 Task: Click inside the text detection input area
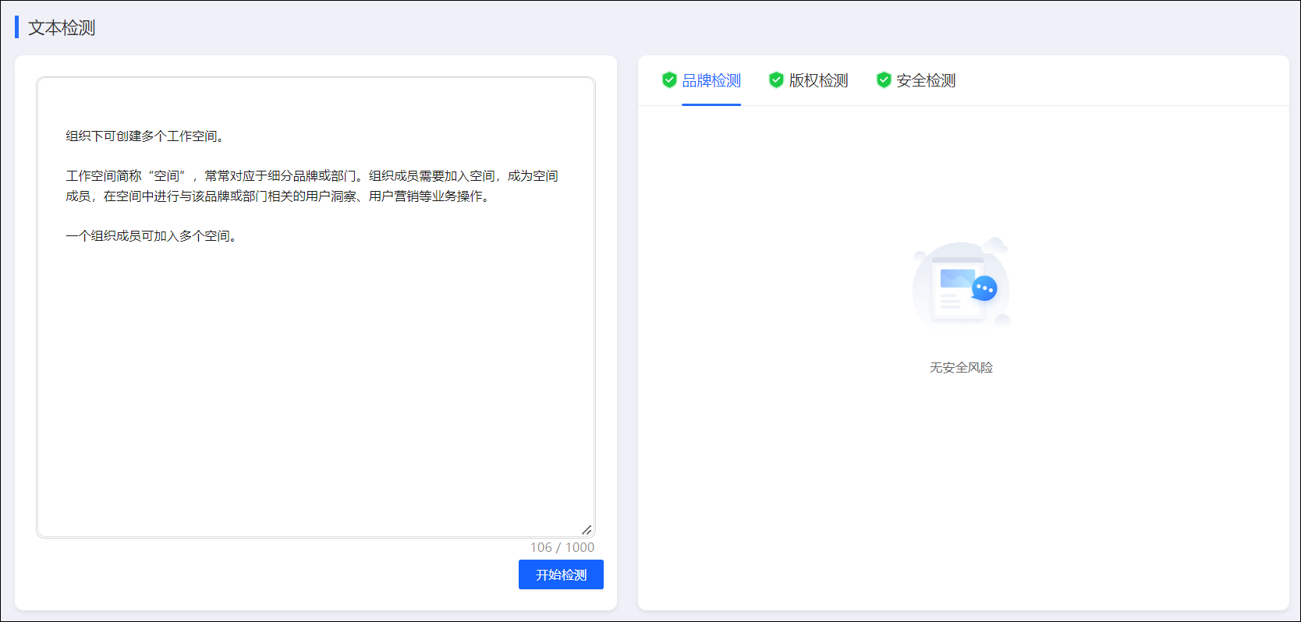(x=316, y=307)
